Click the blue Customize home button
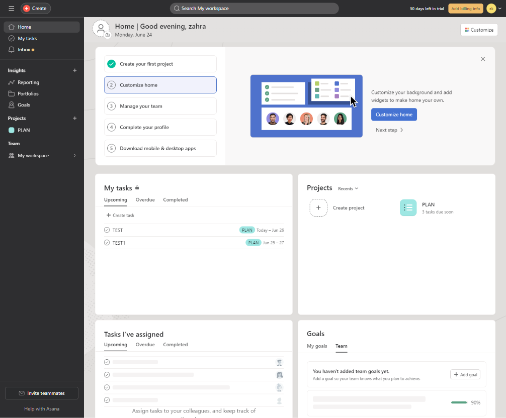Viewport: 506px width, 418px height. (x=394, y=115)
